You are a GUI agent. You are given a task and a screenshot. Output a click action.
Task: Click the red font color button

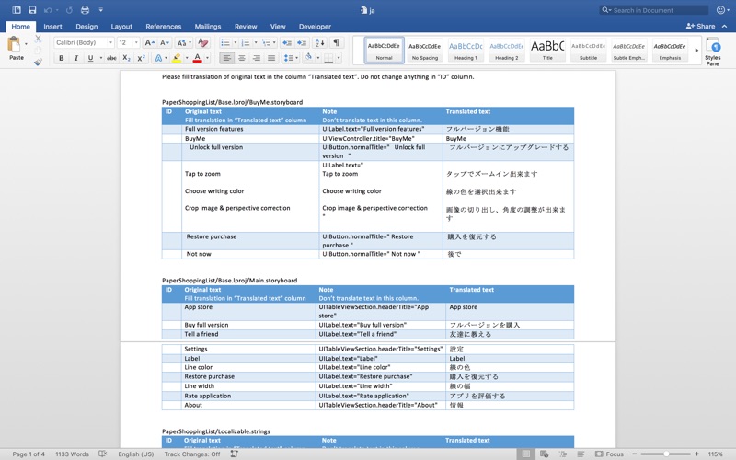click(198, 58)
